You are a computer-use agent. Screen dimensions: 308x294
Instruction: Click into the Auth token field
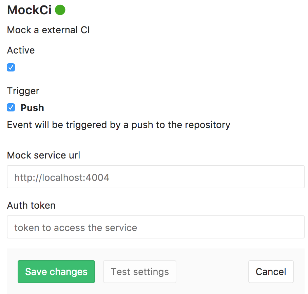(156, 227)
